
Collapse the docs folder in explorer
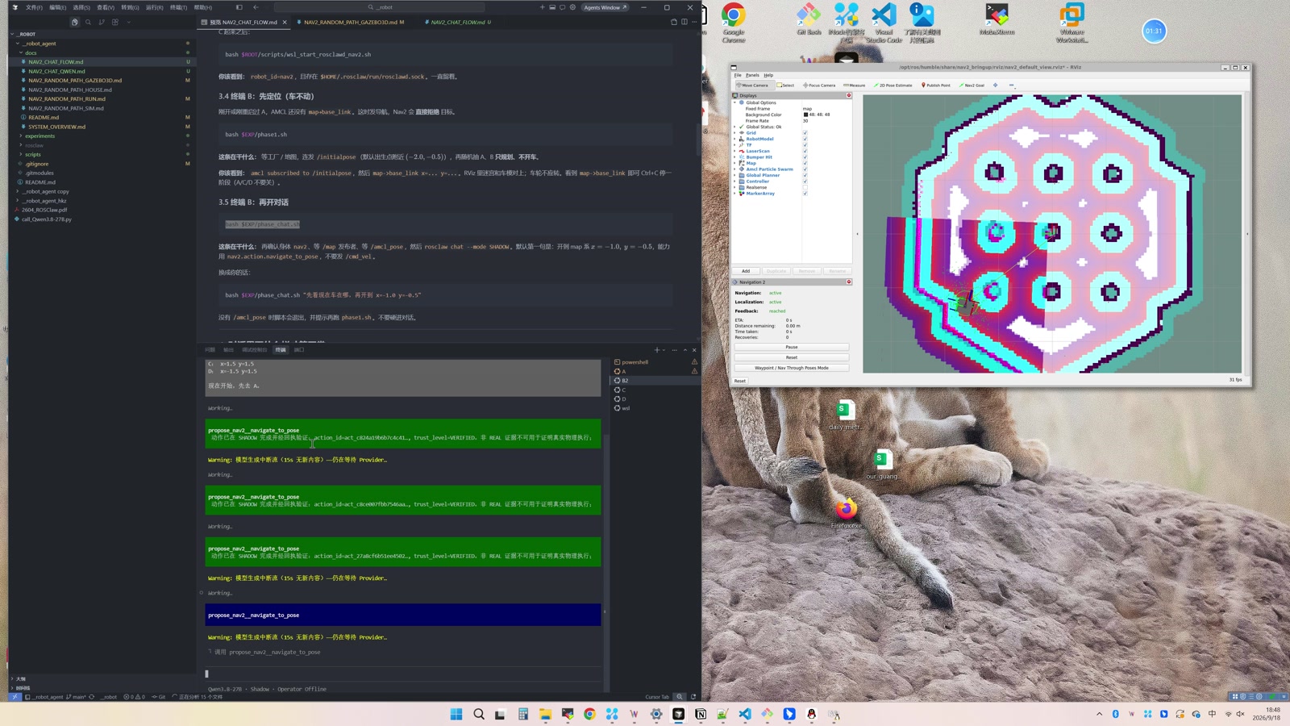click(x=31, y=53)
